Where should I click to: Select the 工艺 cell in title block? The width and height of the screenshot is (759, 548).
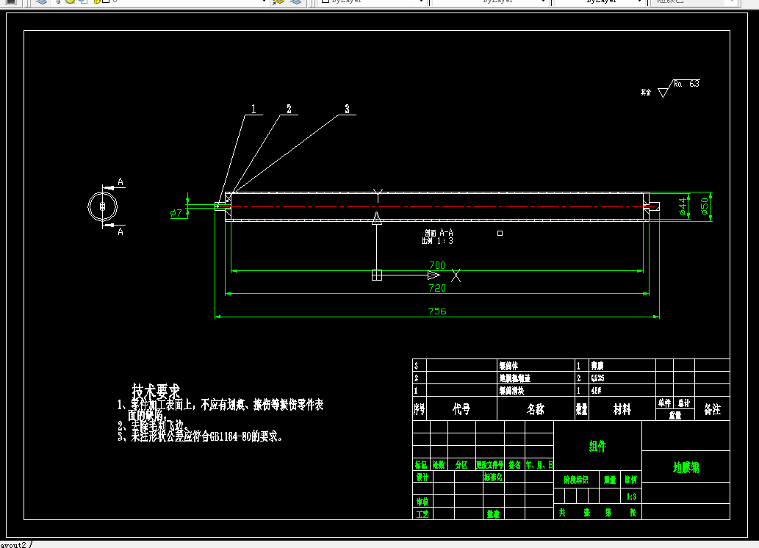(422, 514)
